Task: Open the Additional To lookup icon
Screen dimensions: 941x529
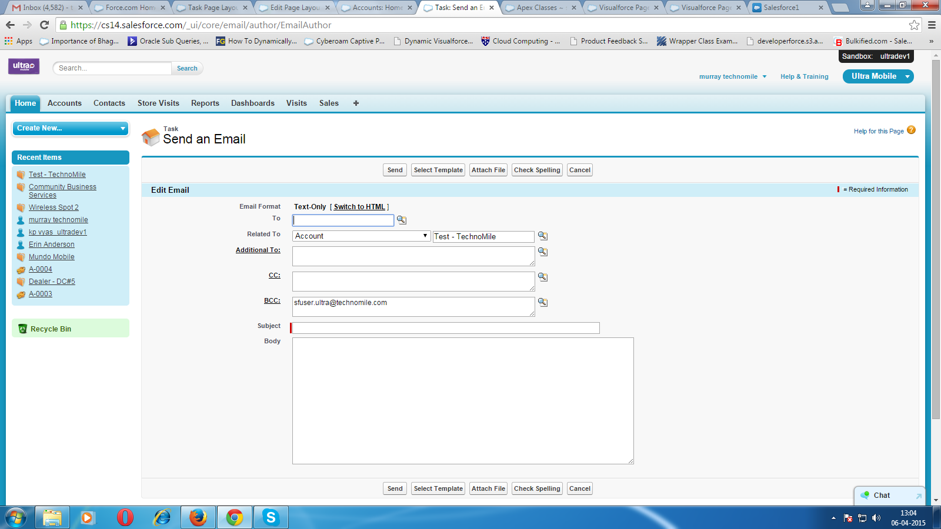Action: (x=543, y=252)
